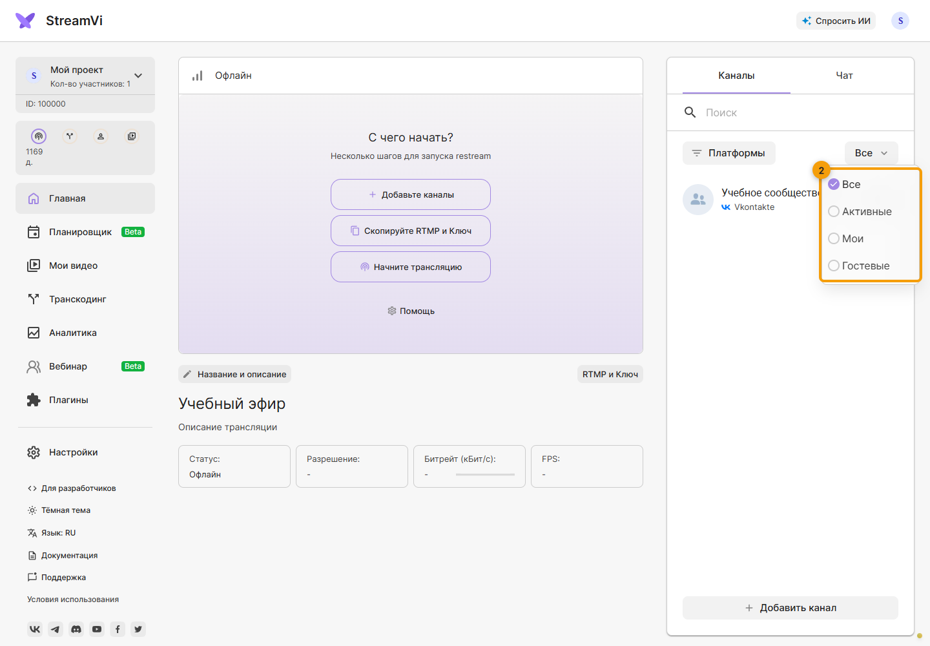Open the participants person icon in project panel

tap(101, 136)
